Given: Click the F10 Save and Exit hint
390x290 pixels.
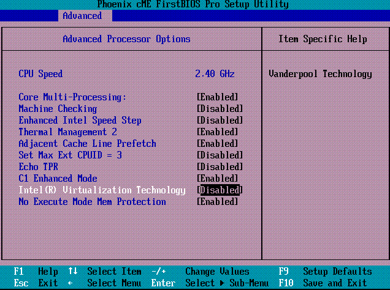Looking at the screenshot, I should point(323,283).
